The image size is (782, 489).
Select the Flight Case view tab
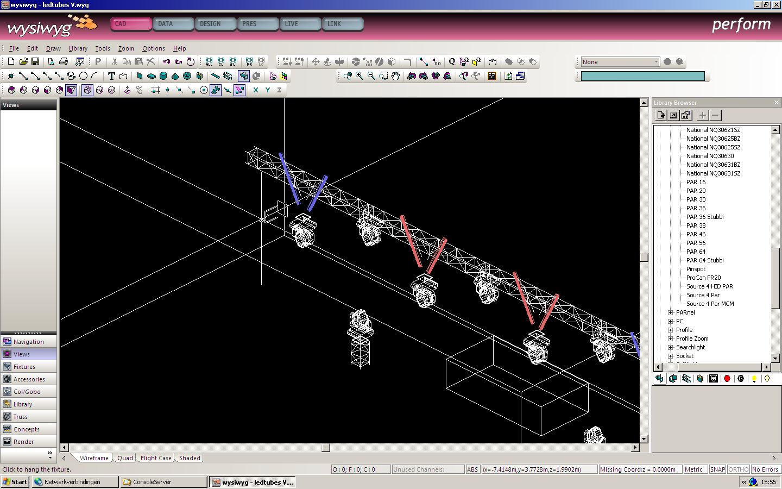tap(156, 458)
